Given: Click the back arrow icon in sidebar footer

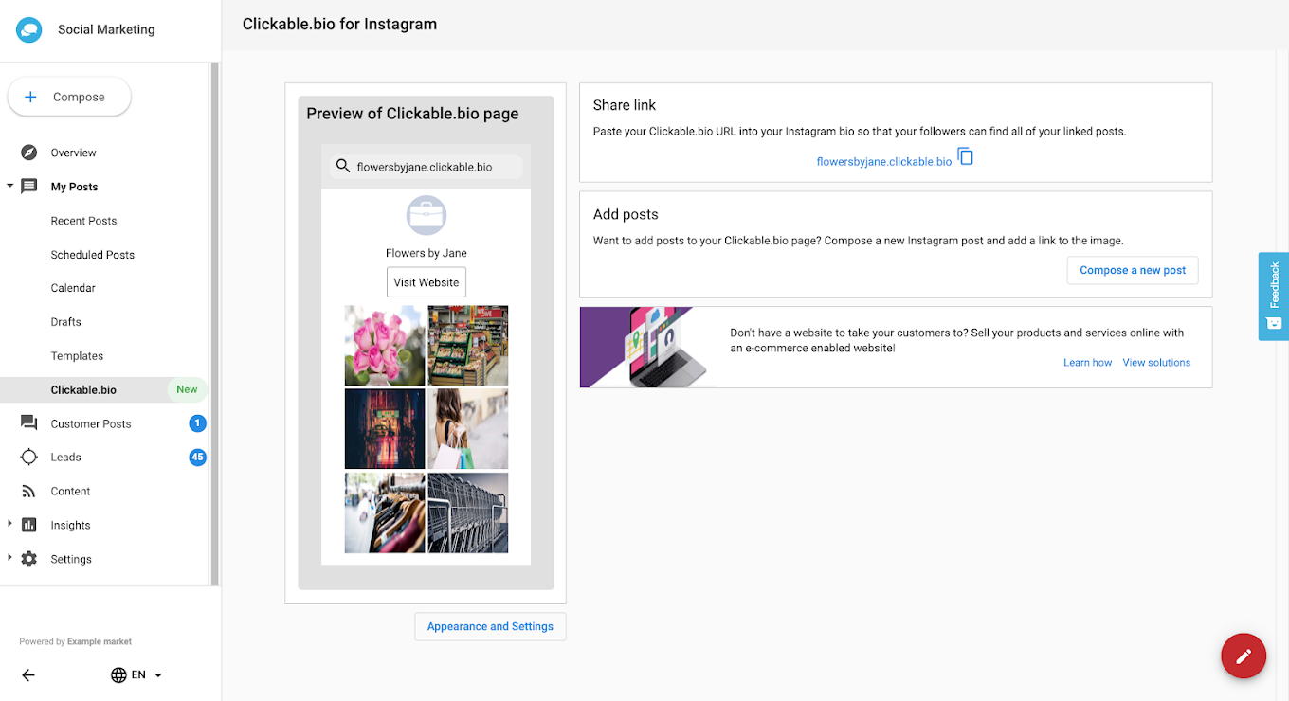Looking at the screenshot, I should coord(28,675).
